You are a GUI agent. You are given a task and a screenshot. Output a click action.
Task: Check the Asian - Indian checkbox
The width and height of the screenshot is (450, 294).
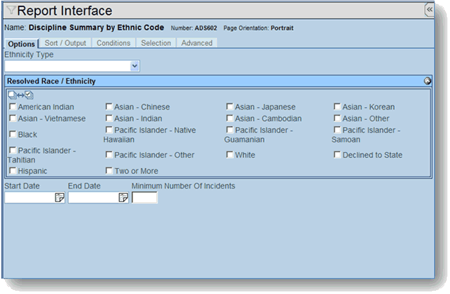pos(109,118)
